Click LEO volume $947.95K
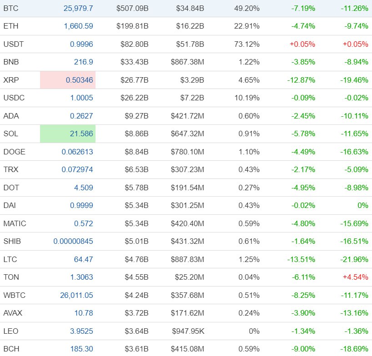This screenshot has height=356, width=372. pos(188,331)
